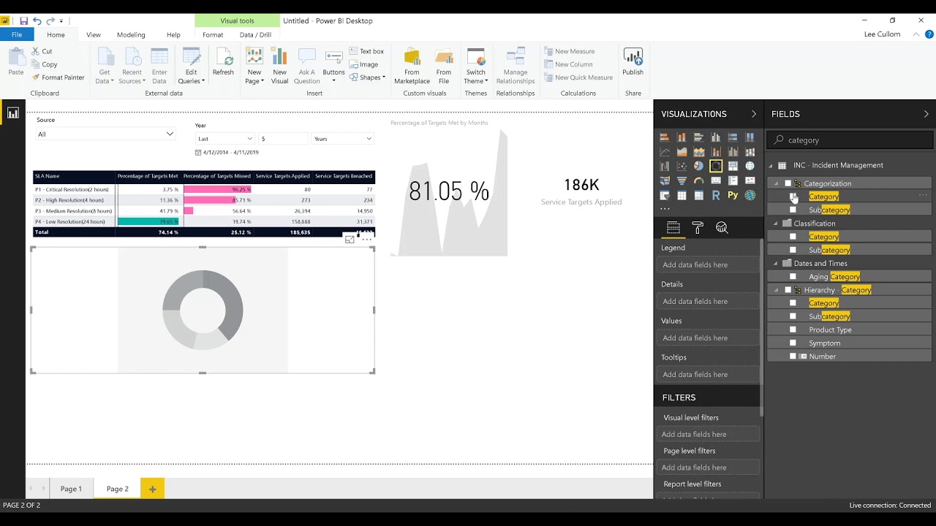Click the Save icon in title bar

point(23,21)
